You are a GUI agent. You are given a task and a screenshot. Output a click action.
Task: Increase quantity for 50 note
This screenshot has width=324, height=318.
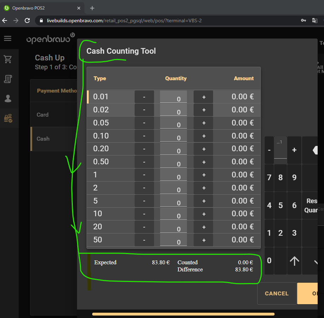pos(204,240)
